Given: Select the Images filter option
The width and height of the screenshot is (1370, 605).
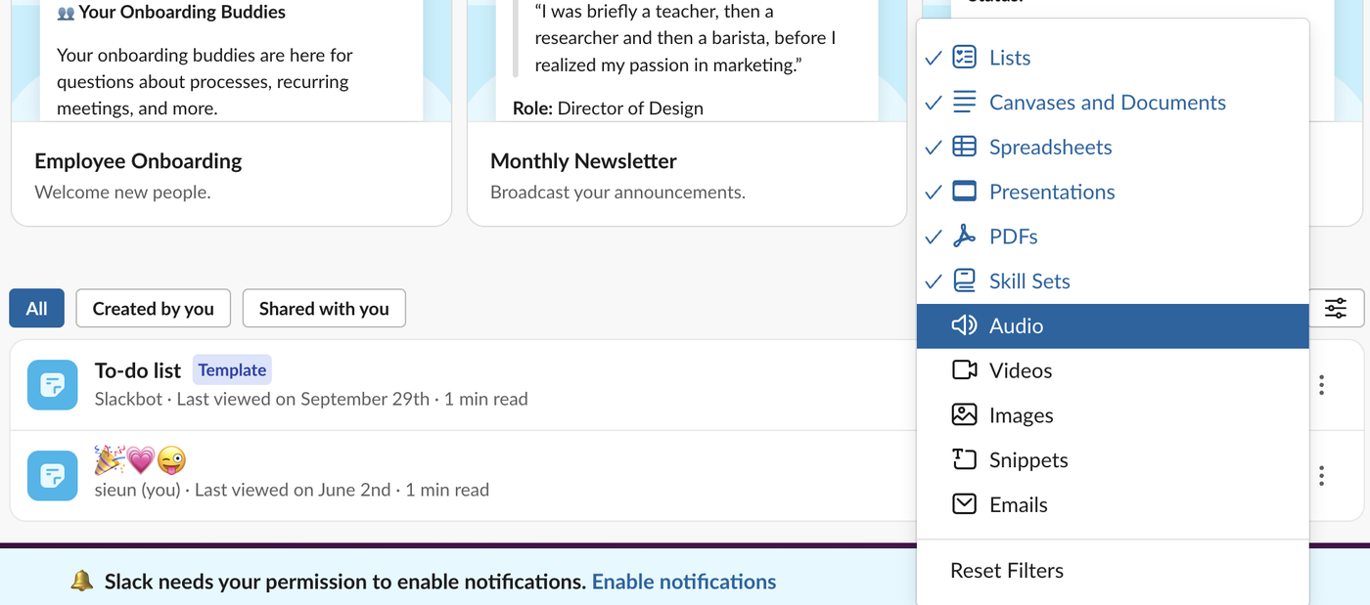Looking at the screenshot, I should coord(1113,415).
